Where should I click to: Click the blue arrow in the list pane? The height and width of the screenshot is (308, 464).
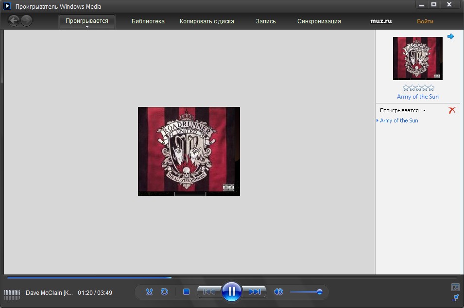click(x=450, y=36)
